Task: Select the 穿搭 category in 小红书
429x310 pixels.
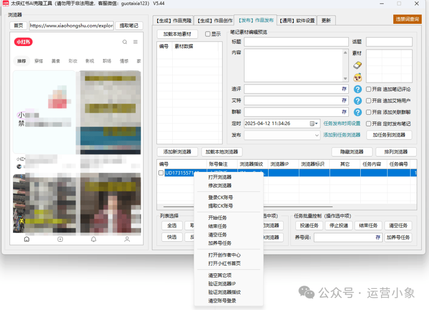Action: click(39, 61)
